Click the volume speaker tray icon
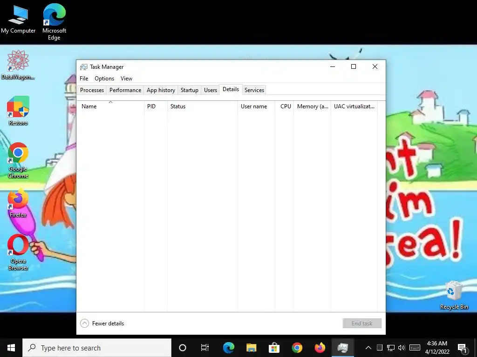477x357 pixels. pyautogui.click(x=402, y=348)
